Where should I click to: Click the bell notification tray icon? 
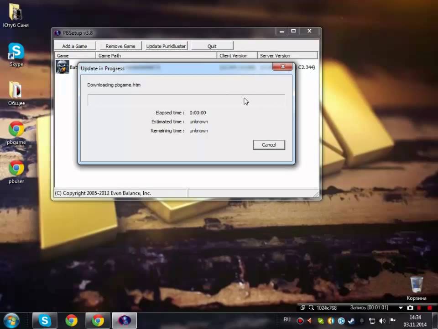[362, 321]
